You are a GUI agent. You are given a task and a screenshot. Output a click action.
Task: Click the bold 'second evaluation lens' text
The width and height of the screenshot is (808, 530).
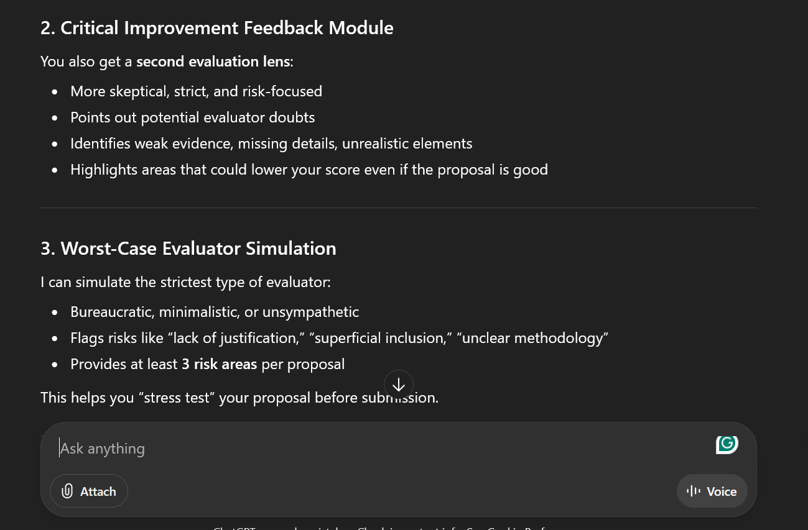[213, 62]
